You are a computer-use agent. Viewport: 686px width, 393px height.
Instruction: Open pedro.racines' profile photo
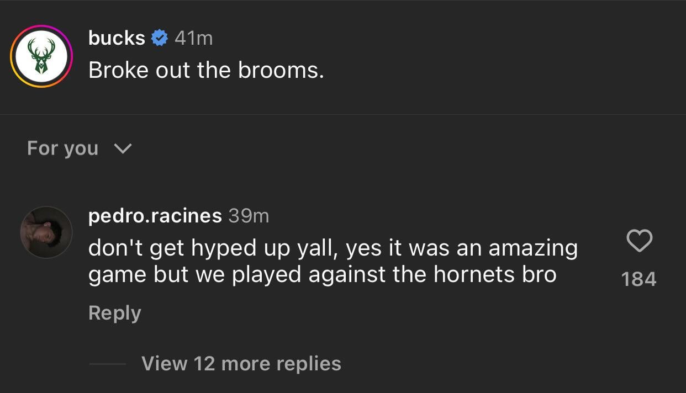(46, 232)
